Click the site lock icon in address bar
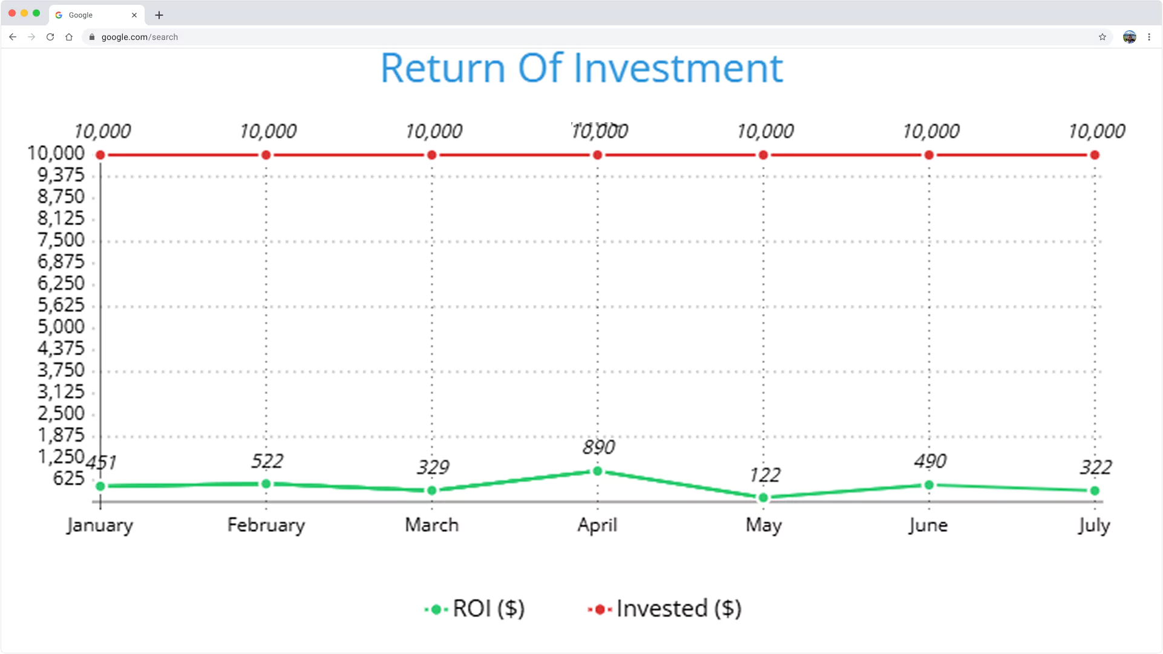Screen dimensions: 1163x654 [x=92, y=37]
